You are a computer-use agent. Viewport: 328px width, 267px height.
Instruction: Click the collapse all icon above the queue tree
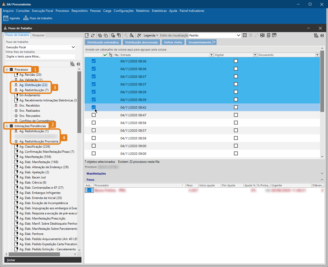(78, 64)
